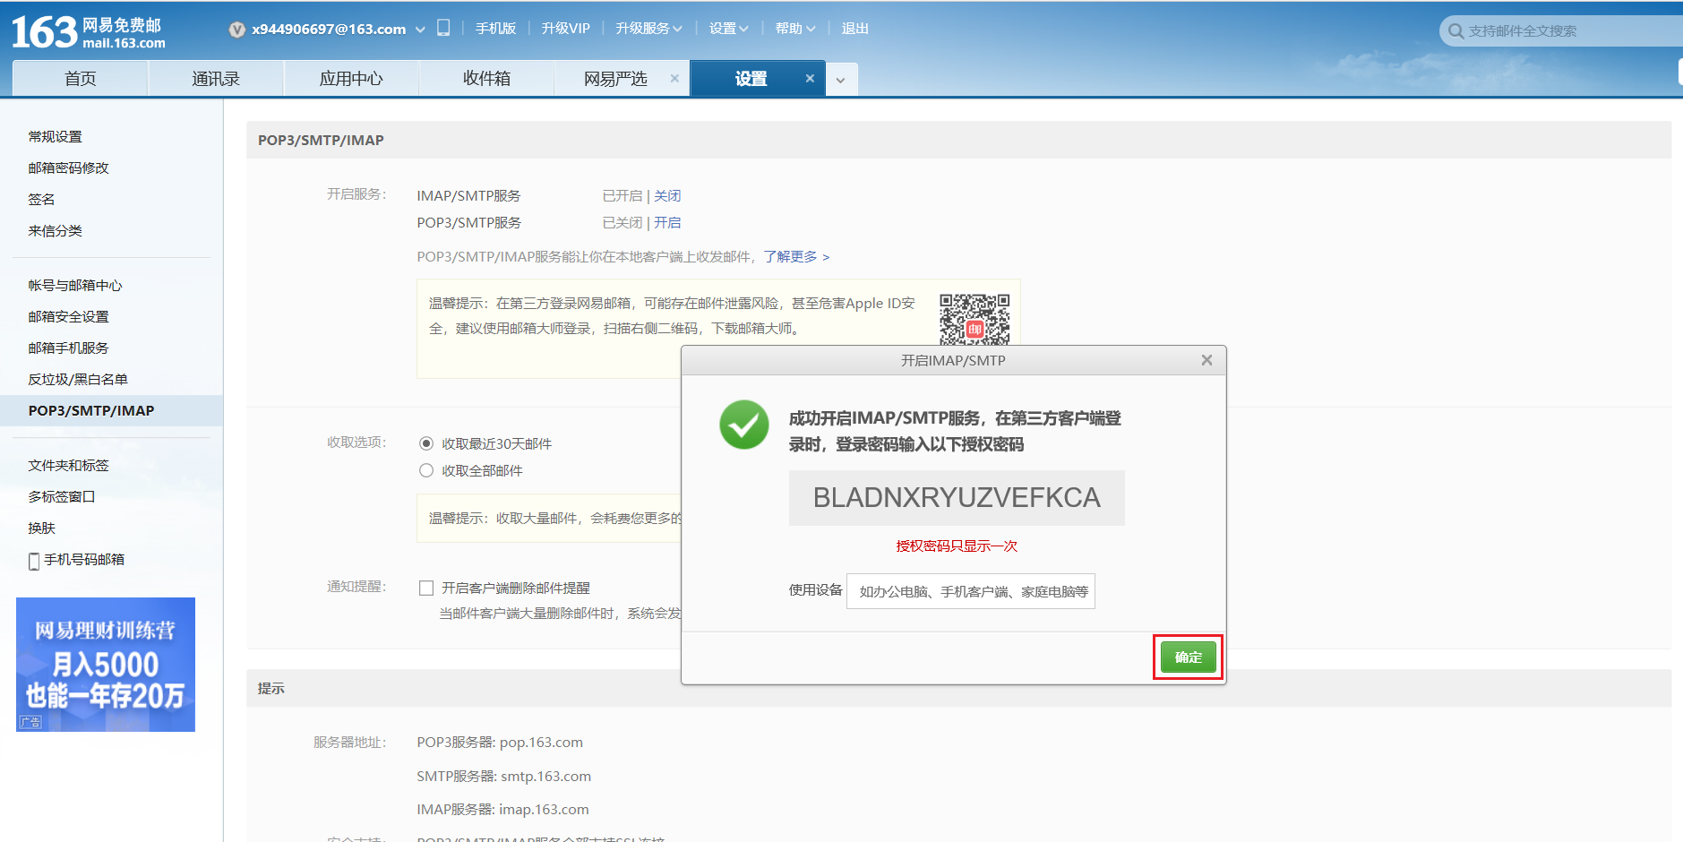Close the 开启IMAP/SMTP dialog with X
The height and width of the screenshot is (842, 1683).
pos(1206,360)
